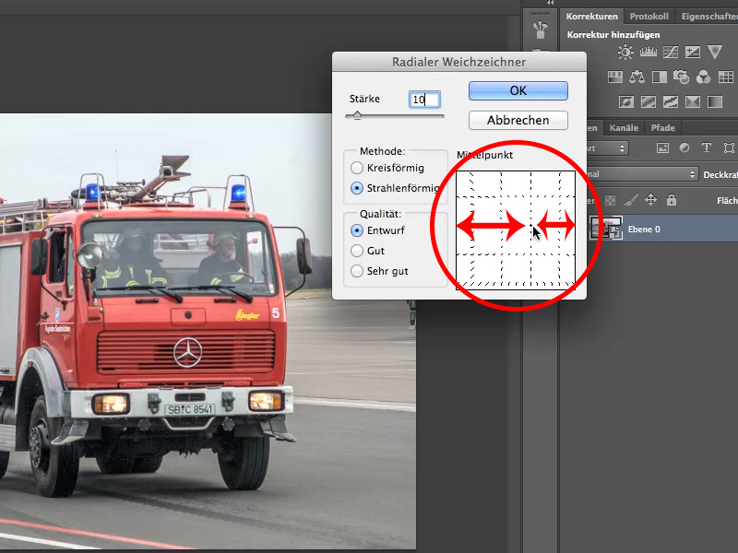This screenshot has width=738, height=553.
Task: Switch to the Kanäle tab
Action: pyautogui.click(x=624, y=128)
